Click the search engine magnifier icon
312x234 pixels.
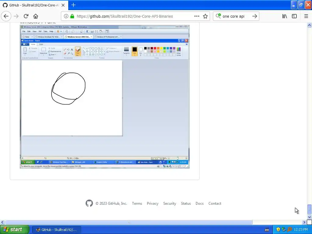pyautogui.click(x=218, y=16)
